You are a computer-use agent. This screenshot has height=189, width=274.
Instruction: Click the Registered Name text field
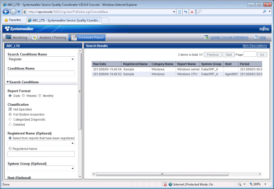(x=41, y=154)
